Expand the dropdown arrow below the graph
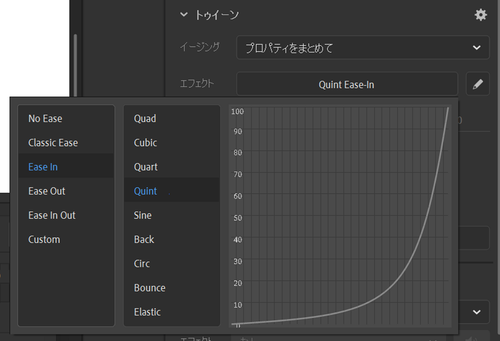This screenshot has width=500, height=341. coord(477,312)
